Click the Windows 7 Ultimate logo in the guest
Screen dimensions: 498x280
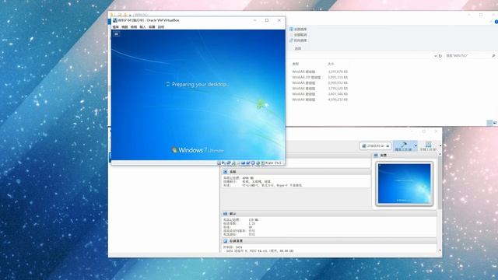[x=198, y=150]
